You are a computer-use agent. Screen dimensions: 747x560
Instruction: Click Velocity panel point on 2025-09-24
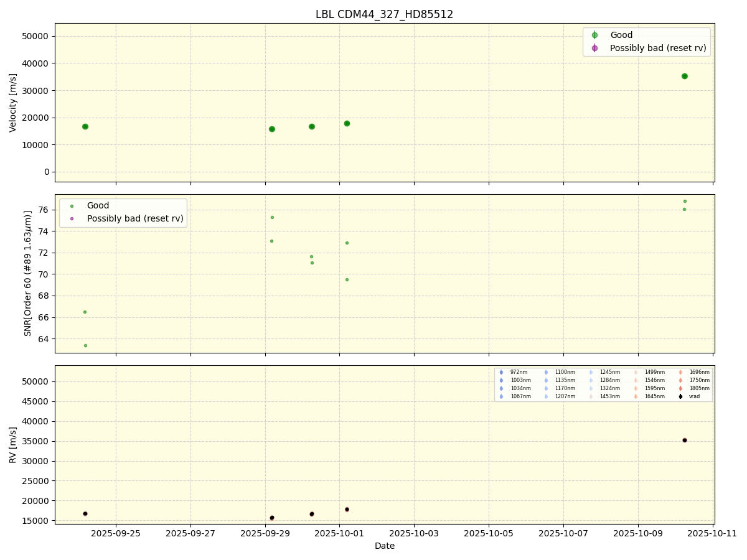pos(85,126)
